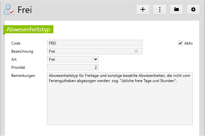The image size is (205, 136).
Task: Select the Abwesenheitstyp section tab
Action: tap(28, 29)
